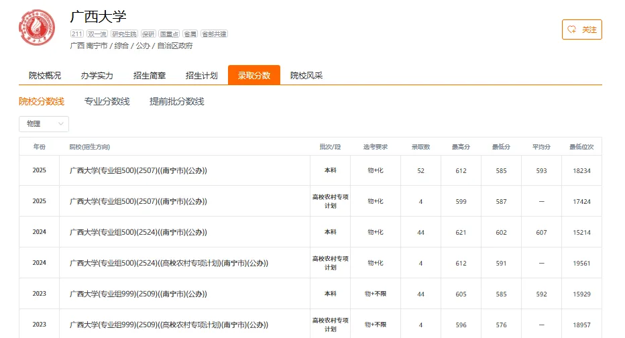The height and width of the screenshot is (338, 625).
Task: Go to 招生计划 tab
Action: [x=201, y=75]
